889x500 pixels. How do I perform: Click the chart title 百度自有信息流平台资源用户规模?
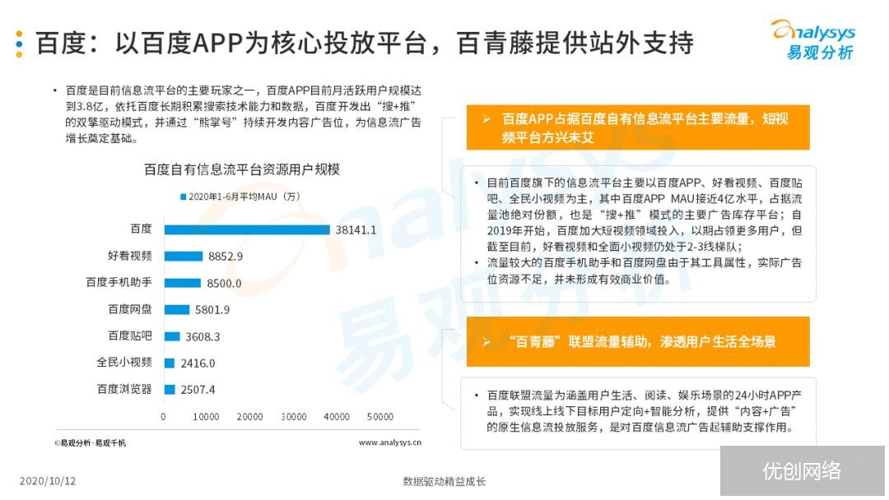pos(242,169)
